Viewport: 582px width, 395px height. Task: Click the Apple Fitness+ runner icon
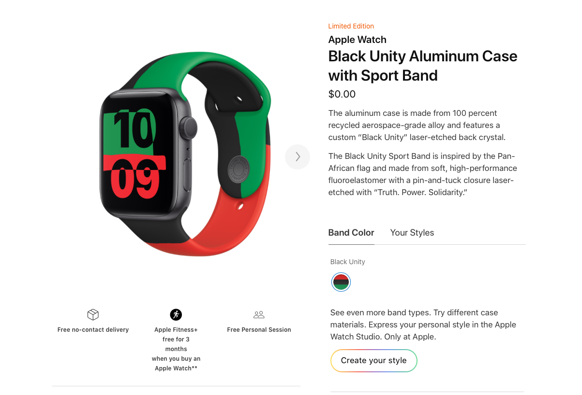[176, 315]
